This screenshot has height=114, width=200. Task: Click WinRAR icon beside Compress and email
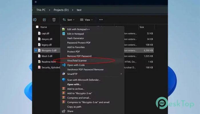[x=64, y=97]
